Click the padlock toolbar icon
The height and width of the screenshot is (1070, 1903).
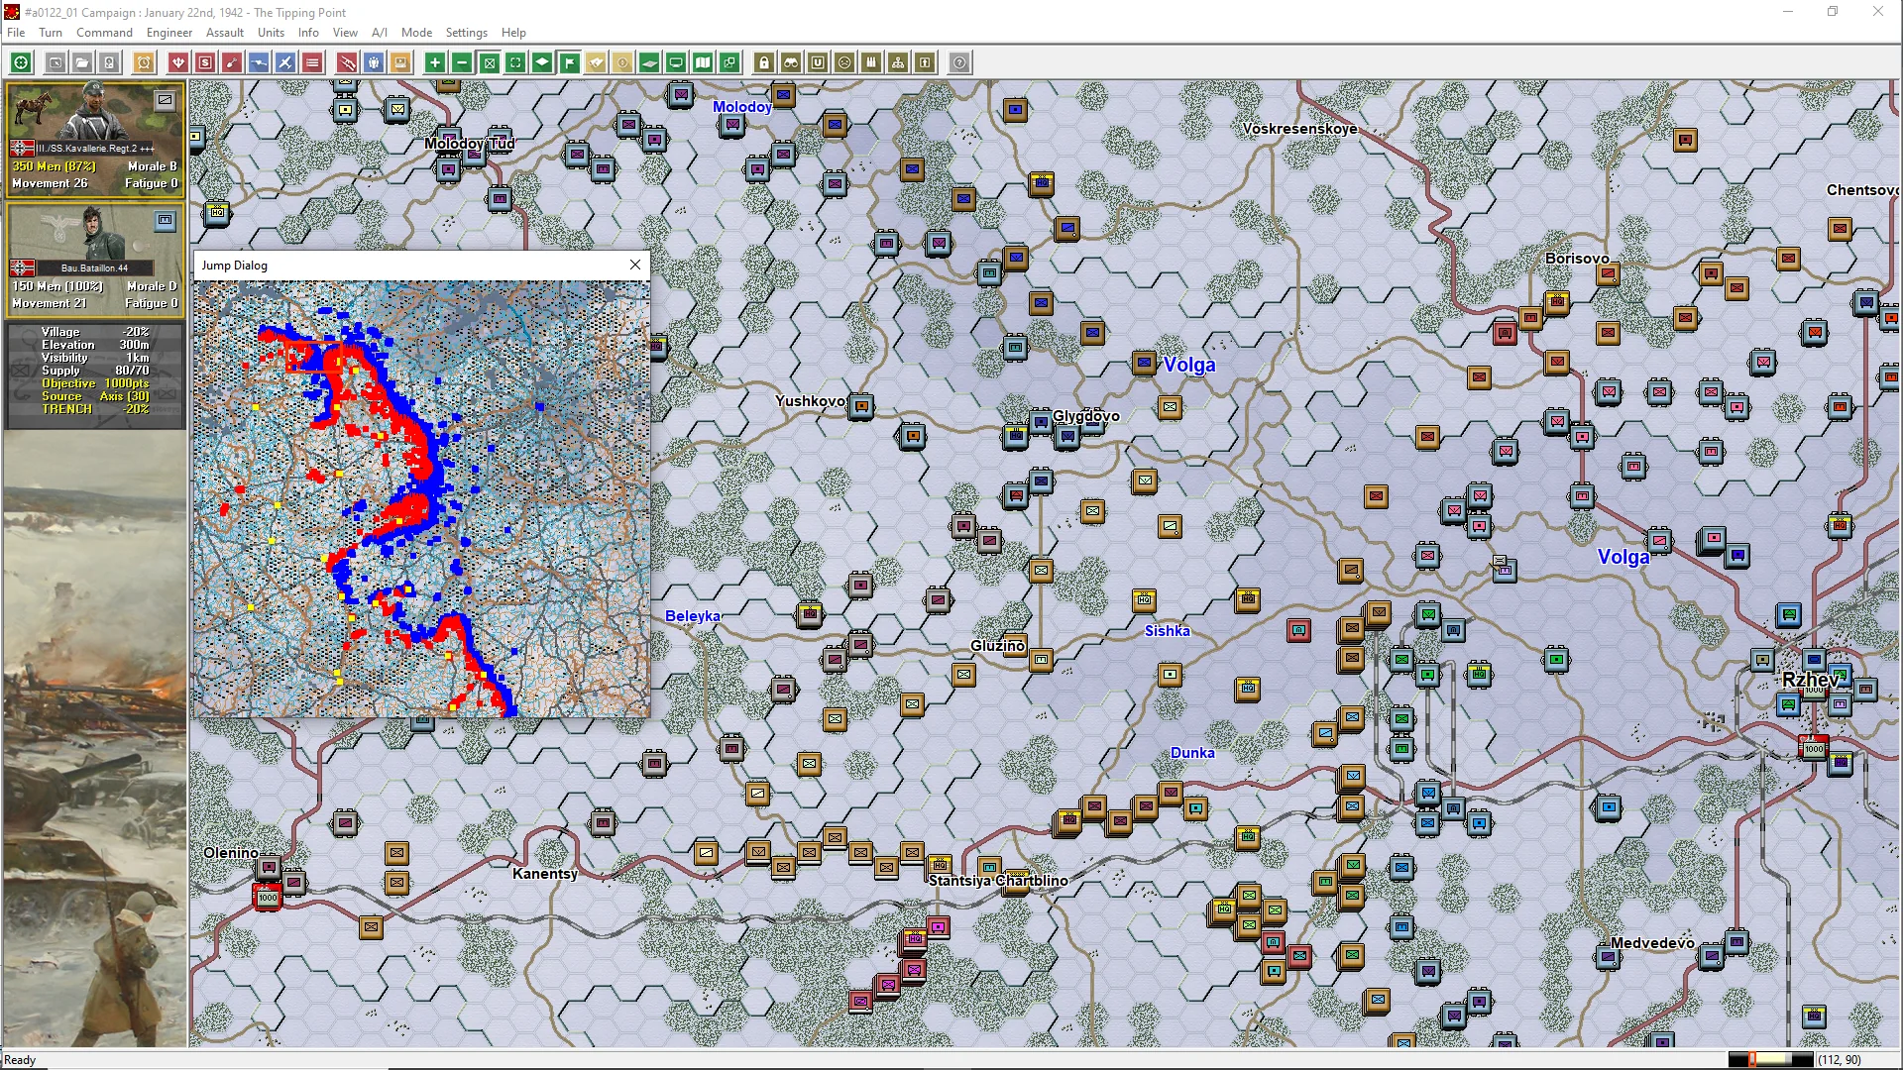click(764, 62)
